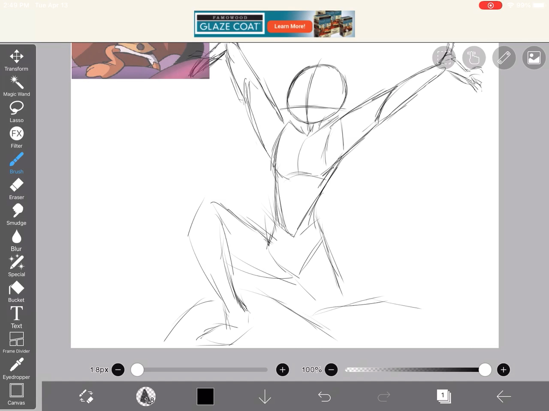Open the Special tool
Viewport: 549px width, 411px height.
tap(16, 266)
